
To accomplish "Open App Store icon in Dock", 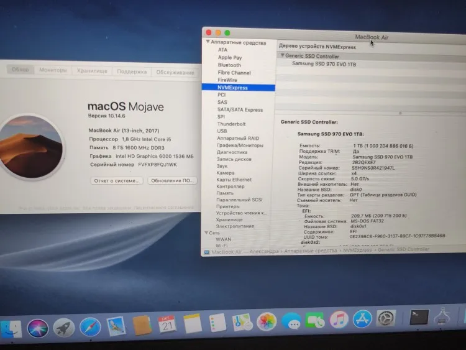I will (x=362, y=319).
